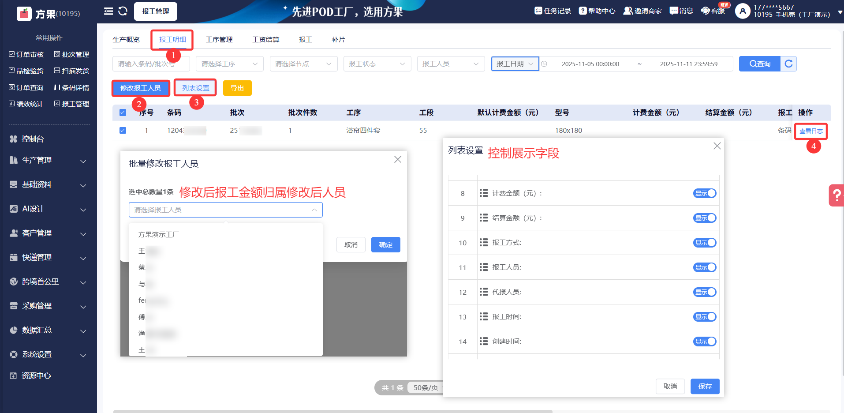Click the barcode/batch number search input
844x413 pixels.
point(151,64)
